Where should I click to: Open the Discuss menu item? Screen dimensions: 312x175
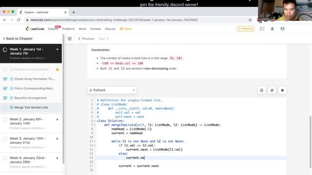[x=110, y=29]
